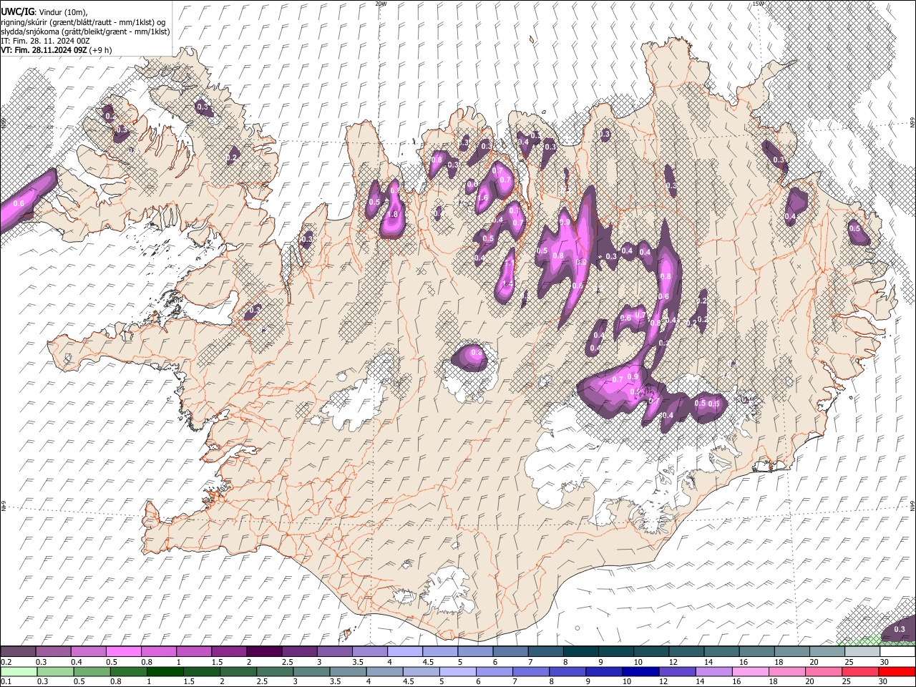Click the light grey 25 swatch, top legend row
Viewport: 916px width, 687px height.
pyautogui.click(x=862, y=652)
